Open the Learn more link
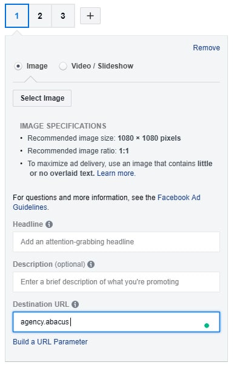This screenshot has width=234, height=365. [x=116, y=173]
